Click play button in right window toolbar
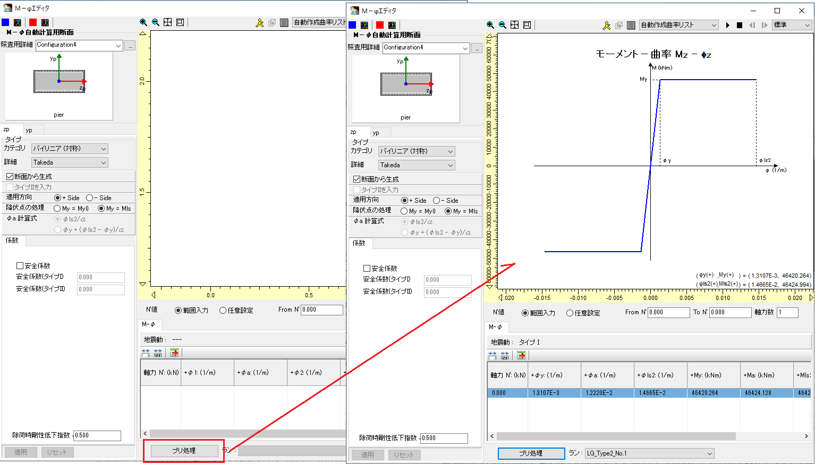 point(728,25)
